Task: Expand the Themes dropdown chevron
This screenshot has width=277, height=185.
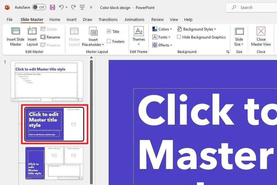Action: coord(139,44)
